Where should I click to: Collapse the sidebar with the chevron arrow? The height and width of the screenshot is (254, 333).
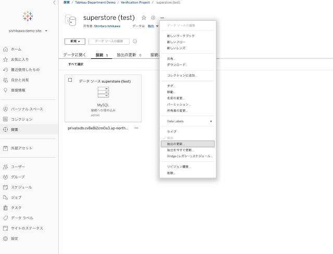[x=54, y=2]
